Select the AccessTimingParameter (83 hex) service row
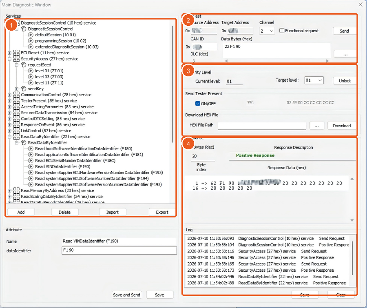Image resolution: width=367 pixels, height=308 pixels. point(57,107)
